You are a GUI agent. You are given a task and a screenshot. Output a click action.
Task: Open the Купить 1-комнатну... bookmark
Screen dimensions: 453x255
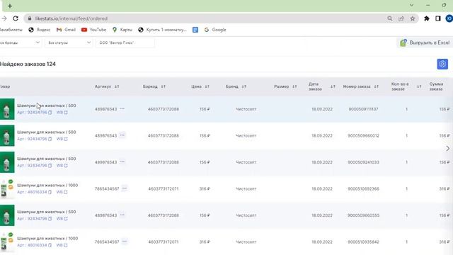162,30
